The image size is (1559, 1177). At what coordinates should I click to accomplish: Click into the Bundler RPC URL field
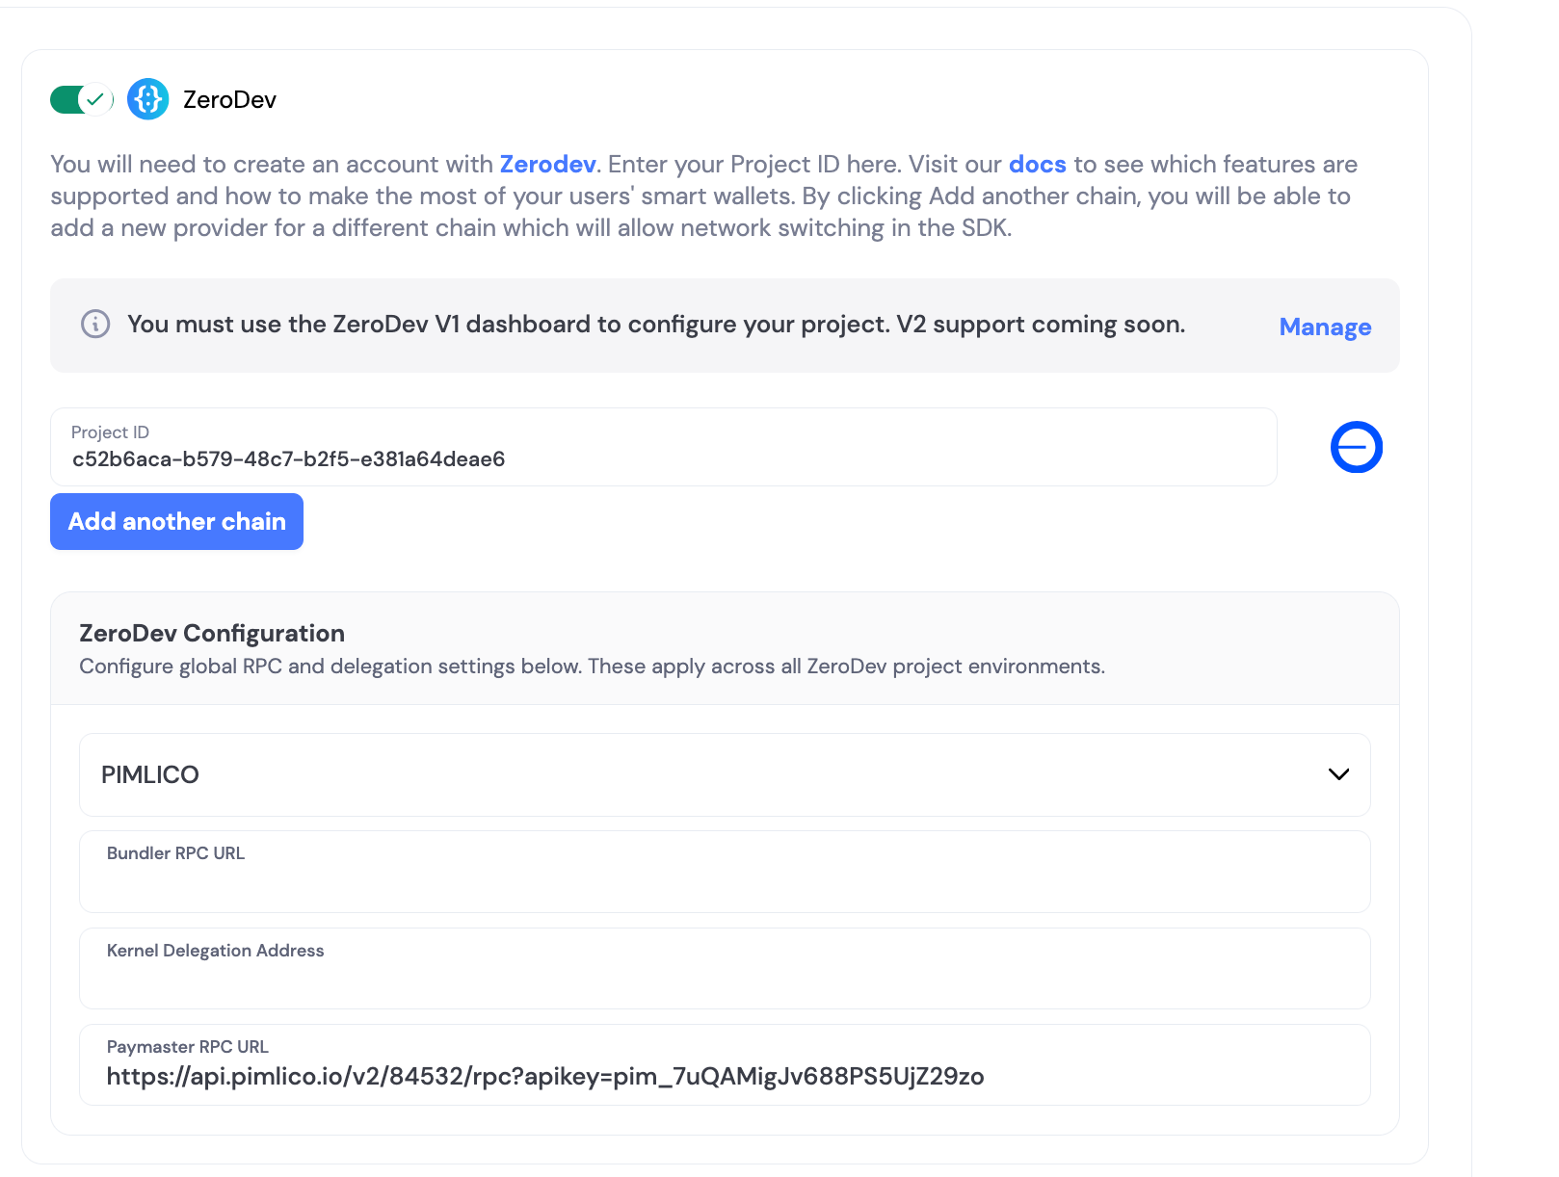[x=725, y=872]
